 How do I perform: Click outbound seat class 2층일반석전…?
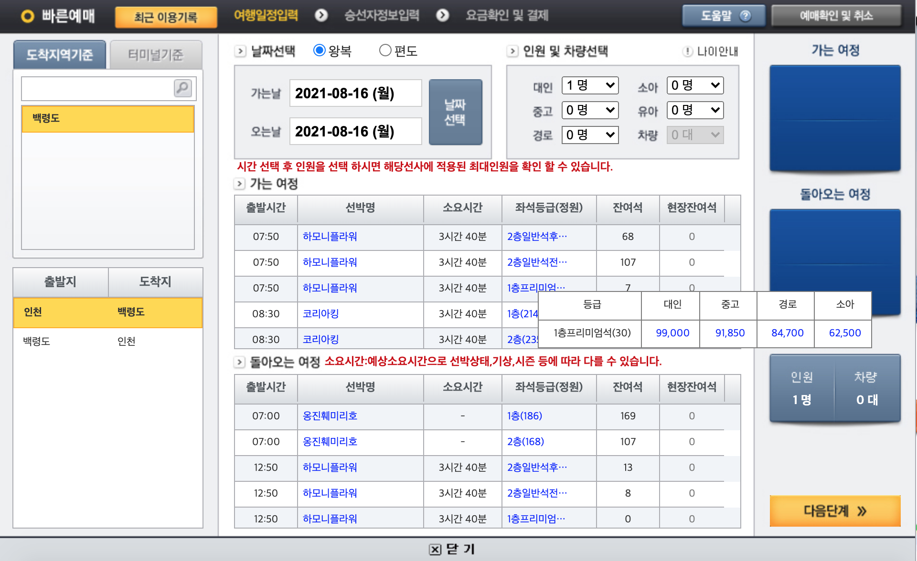click(537, 262)
